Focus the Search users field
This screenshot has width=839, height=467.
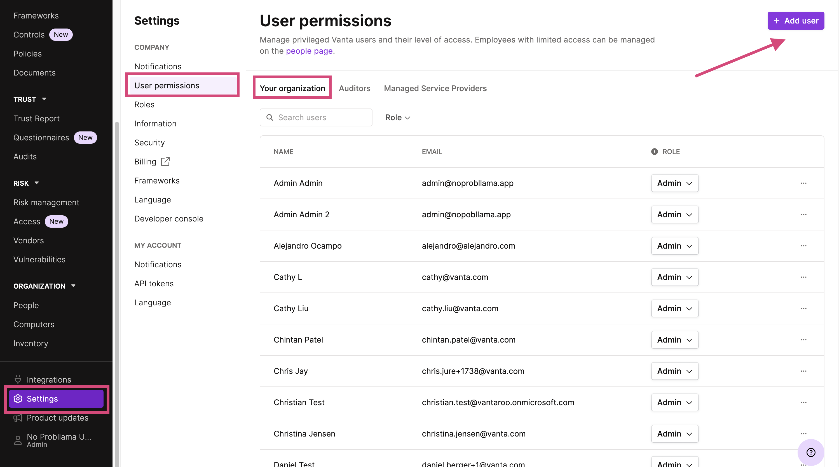(316, 117)
